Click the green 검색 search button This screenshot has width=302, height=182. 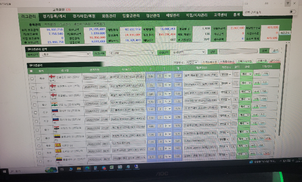(265, 50)
